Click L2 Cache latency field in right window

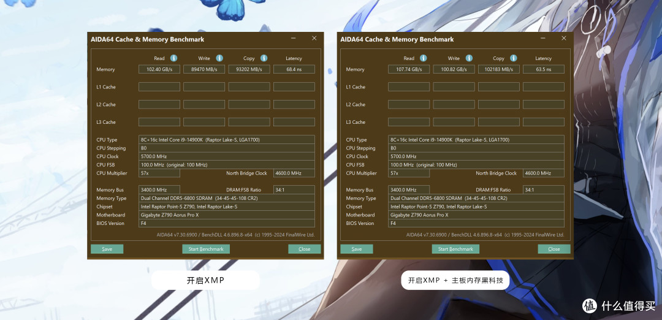543,104
